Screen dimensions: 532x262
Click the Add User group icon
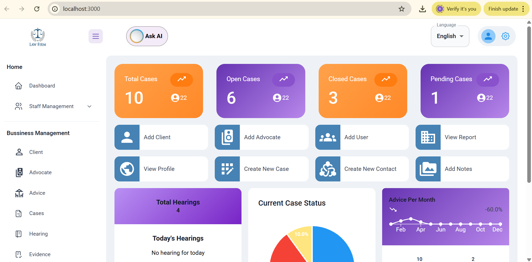328,137
